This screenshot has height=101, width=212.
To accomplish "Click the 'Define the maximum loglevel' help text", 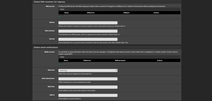I will point(75,74).
